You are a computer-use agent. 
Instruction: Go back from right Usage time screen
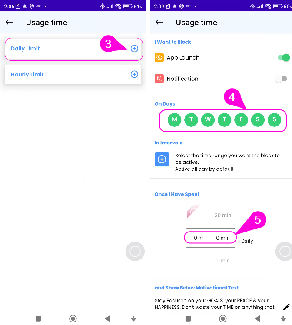tap(159, 22)
